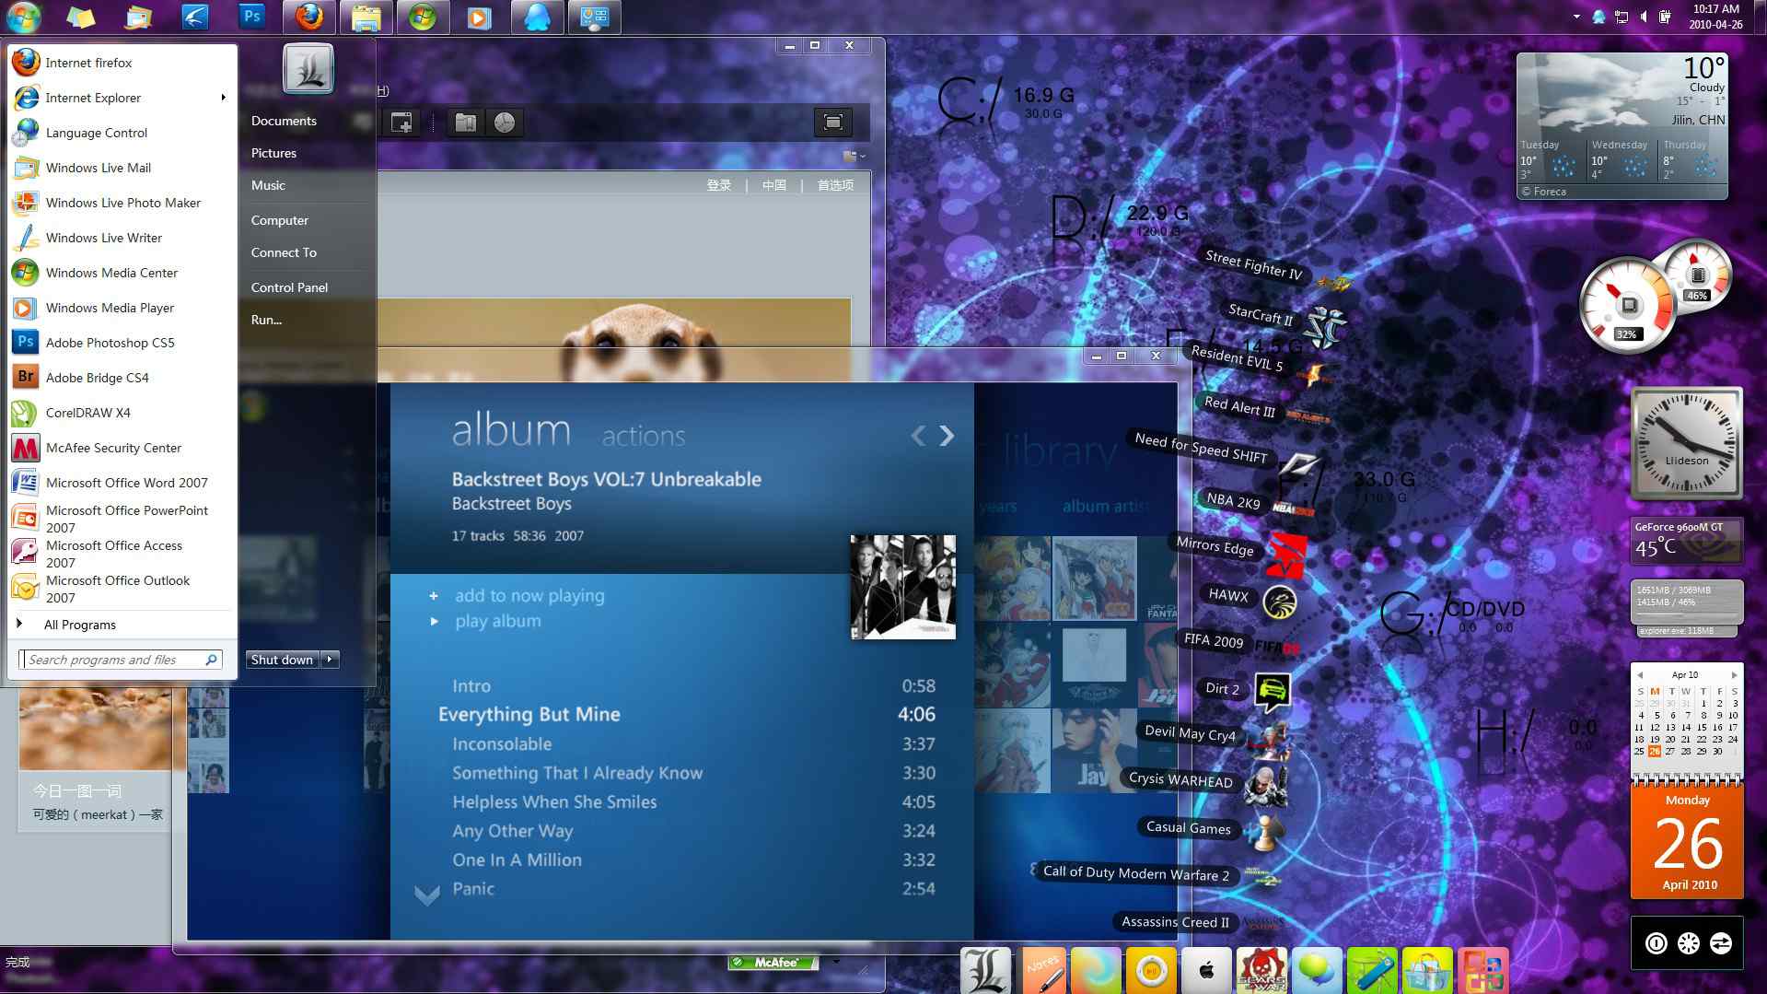Click add to now playing
Screen dimensions: 1767x994
(529, 596)
